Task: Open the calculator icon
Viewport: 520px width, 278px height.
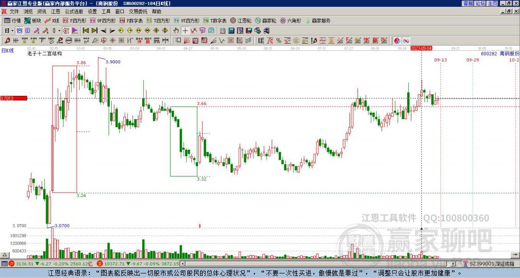Action: click(231, 31)
